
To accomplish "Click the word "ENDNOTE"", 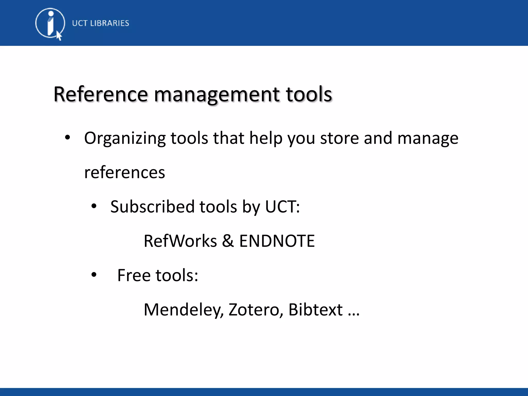I will click(x=277, y=241).
